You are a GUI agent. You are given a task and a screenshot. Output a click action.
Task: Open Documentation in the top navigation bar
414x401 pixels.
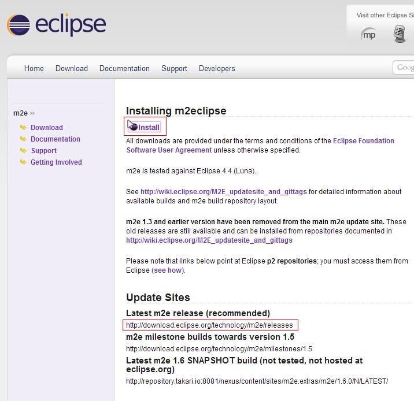[124, 68]
